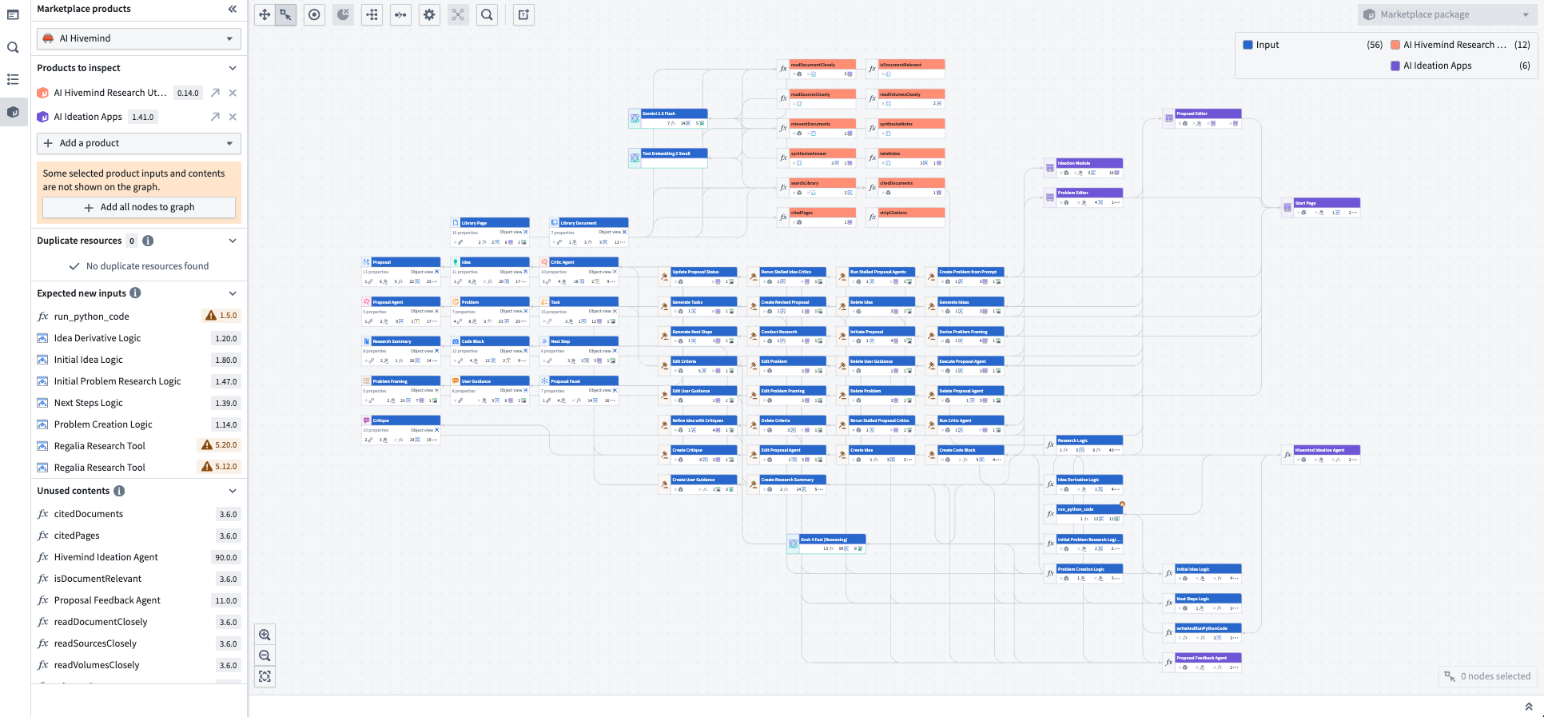Click the Library Document object node
Screen dimensions: 1544x717
(589, 232)
